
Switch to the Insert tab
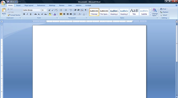[18, 5]
